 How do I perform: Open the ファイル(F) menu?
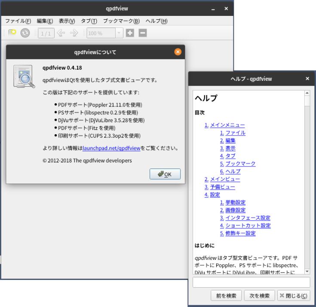[x=18, y=21]
